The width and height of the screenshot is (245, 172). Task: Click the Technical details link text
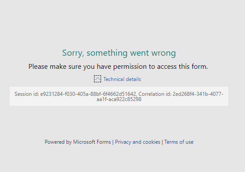[122, 79]
